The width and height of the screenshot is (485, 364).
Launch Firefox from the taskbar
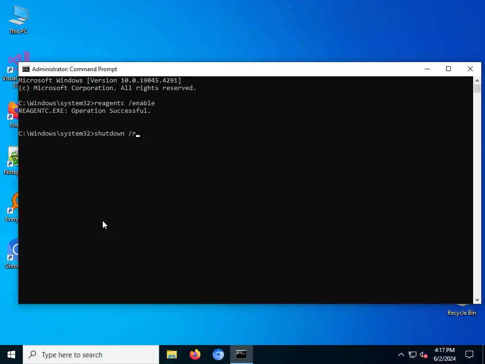coord(195,355)
